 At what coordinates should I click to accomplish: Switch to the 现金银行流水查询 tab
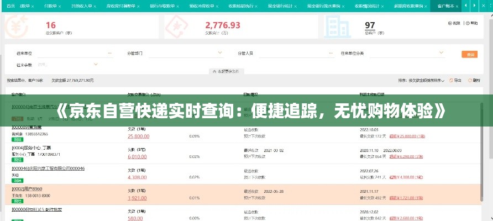[324, 6]
